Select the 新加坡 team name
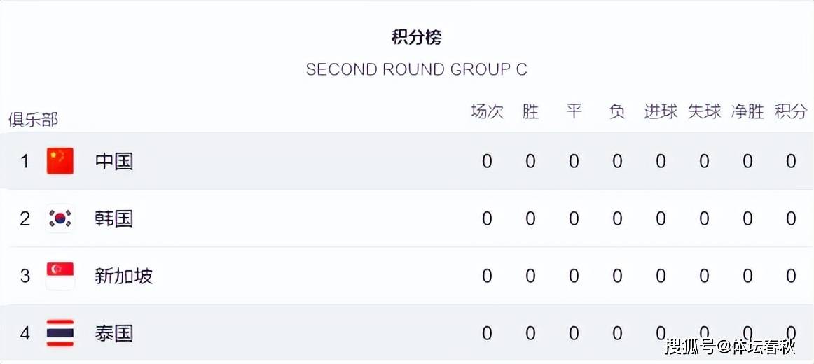 click(x=123, y=276)
